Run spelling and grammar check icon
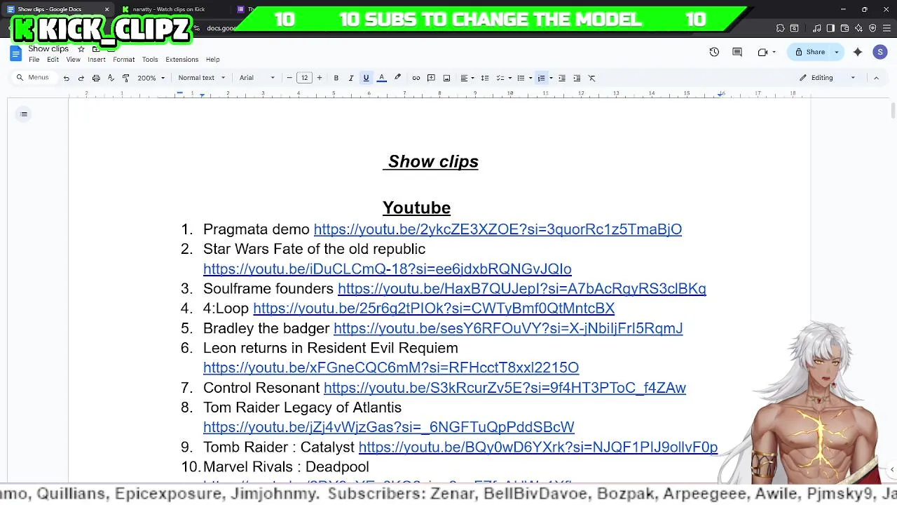The image size is (897, 505). pyautogui.click(x=111, y=78)
